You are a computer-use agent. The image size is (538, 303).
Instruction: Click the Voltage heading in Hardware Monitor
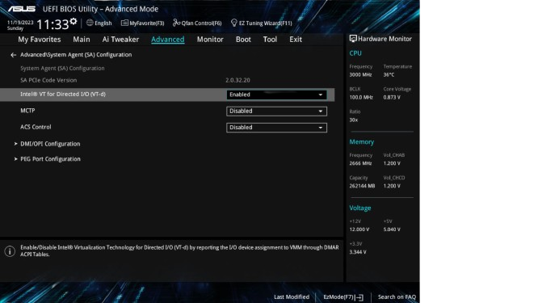point(360,208)
